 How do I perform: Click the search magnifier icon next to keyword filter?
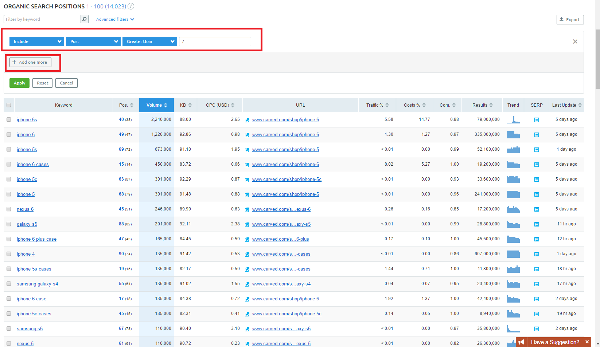coord(85,19)
